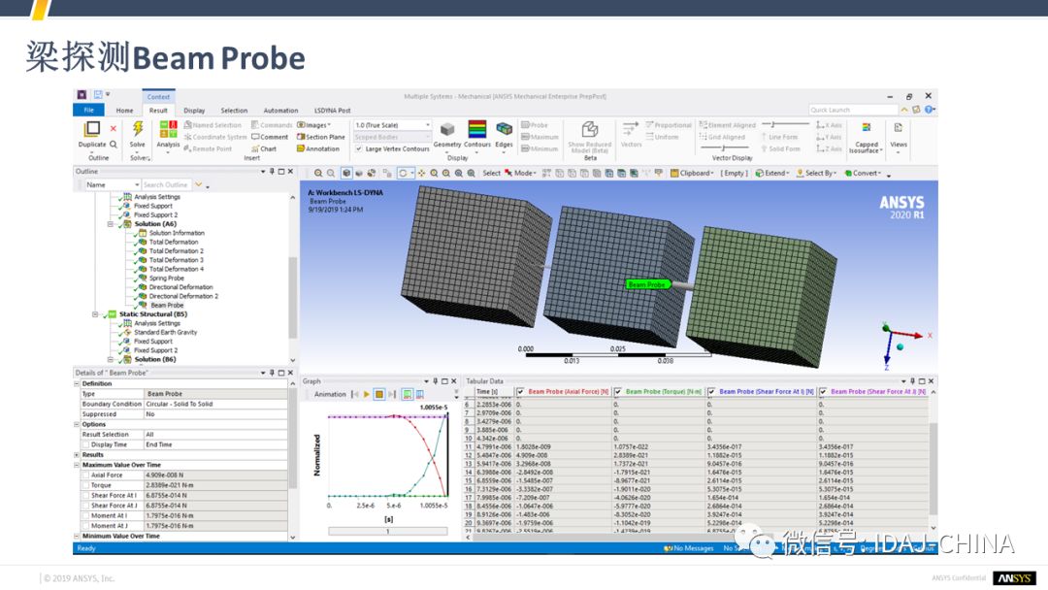Select Beam Probe in the outline tree

pos(167,305)
